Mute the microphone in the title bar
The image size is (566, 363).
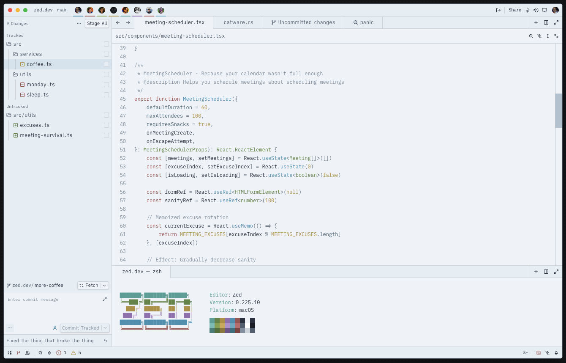pos(528,10)
